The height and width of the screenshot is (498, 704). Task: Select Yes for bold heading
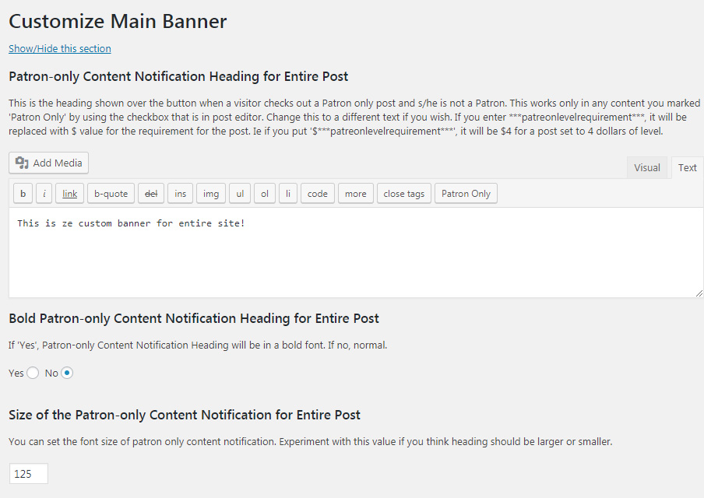(33, 373)
